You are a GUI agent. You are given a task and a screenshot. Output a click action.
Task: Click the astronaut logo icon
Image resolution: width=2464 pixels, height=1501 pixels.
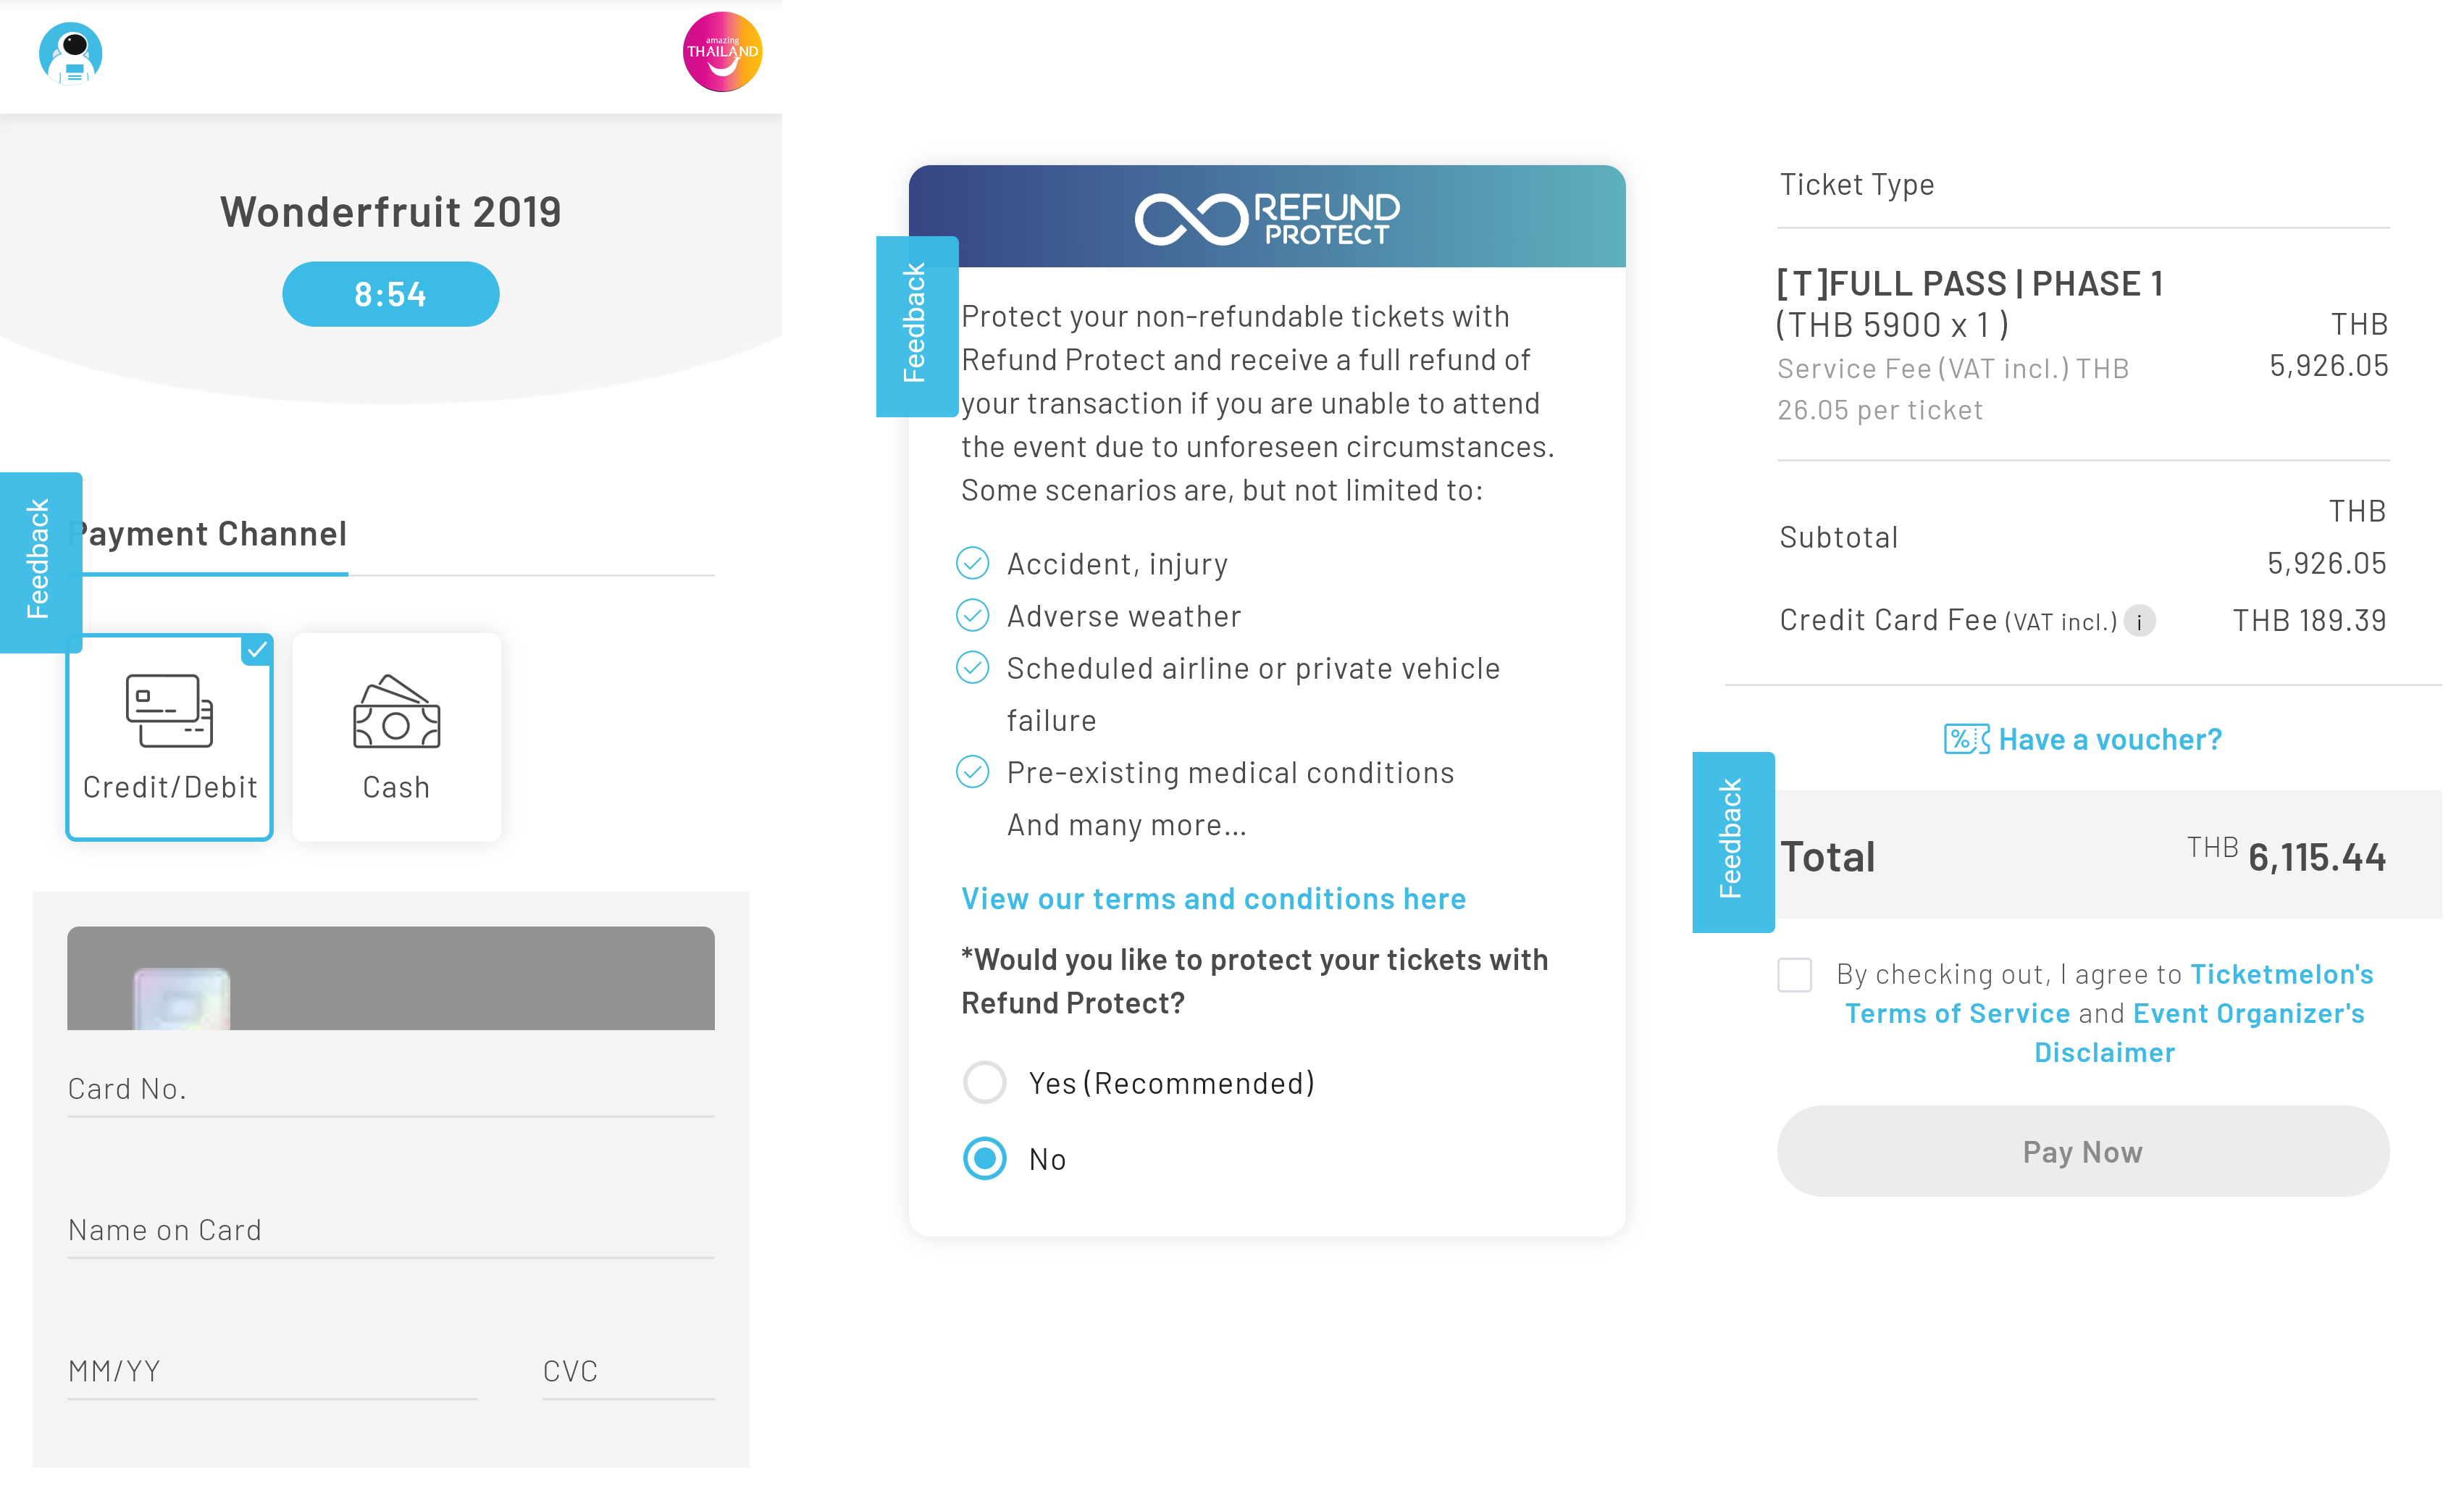[71, 53]
